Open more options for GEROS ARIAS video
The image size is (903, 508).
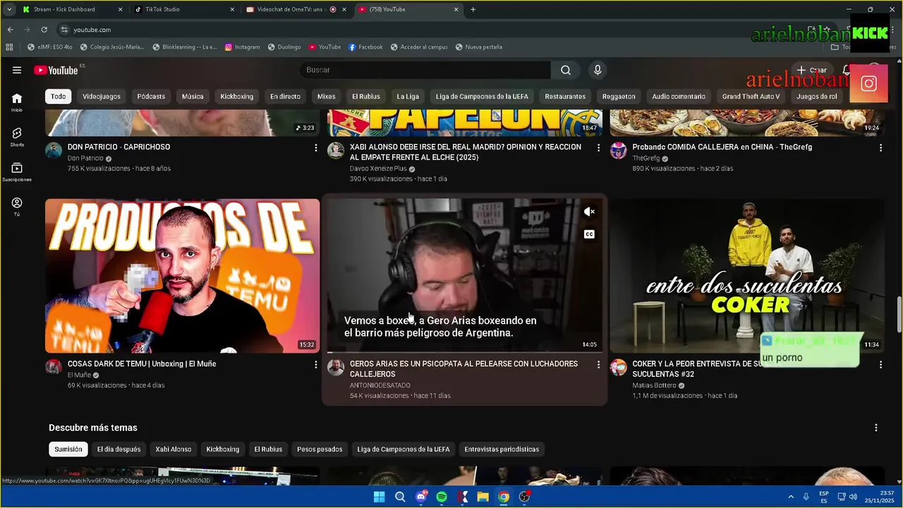coord(598,364)
